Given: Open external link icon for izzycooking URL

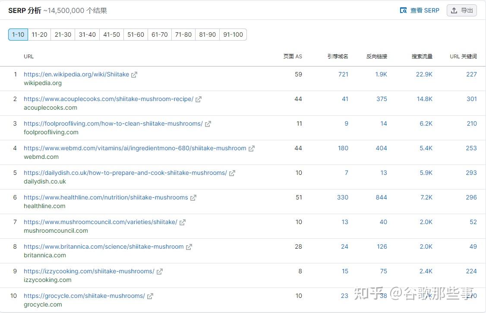Looking at the screenshot, I should click(160, 272).
